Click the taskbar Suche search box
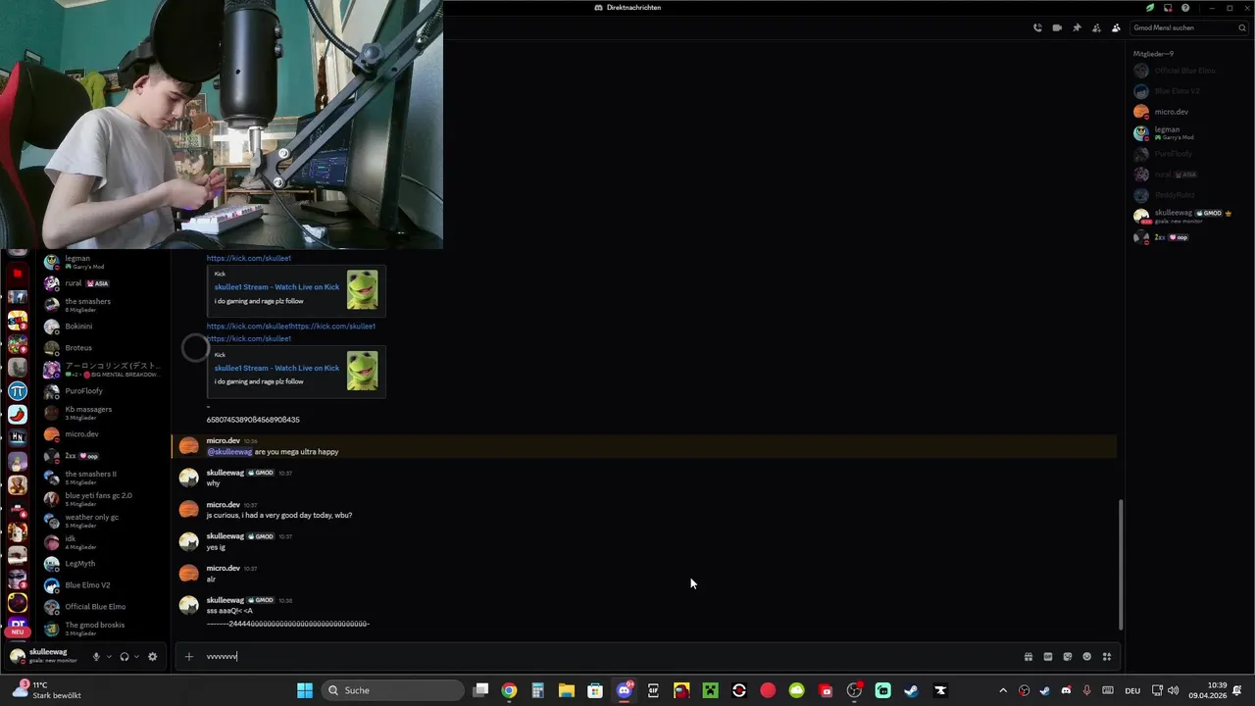 [x=393, y=690]
